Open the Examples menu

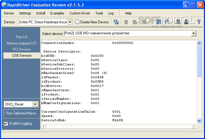pos(57,13)
